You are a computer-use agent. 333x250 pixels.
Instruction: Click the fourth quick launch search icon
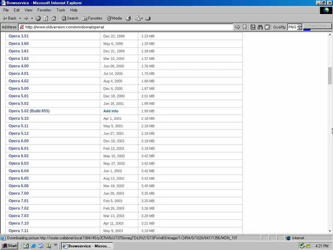point(48,246)
